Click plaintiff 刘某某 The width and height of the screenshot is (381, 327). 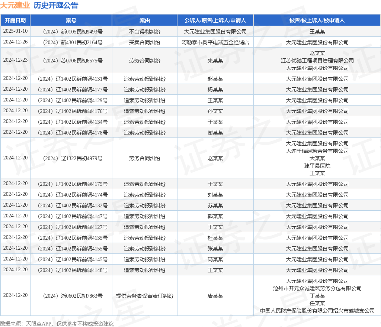point(215,195)
